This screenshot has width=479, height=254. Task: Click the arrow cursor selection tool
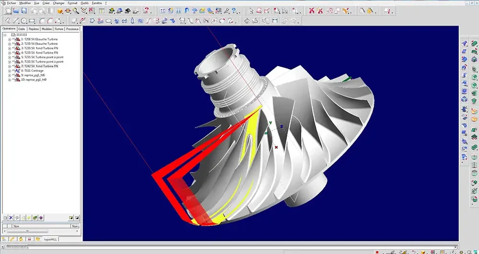pyautogui.click(x=251, y=11)
